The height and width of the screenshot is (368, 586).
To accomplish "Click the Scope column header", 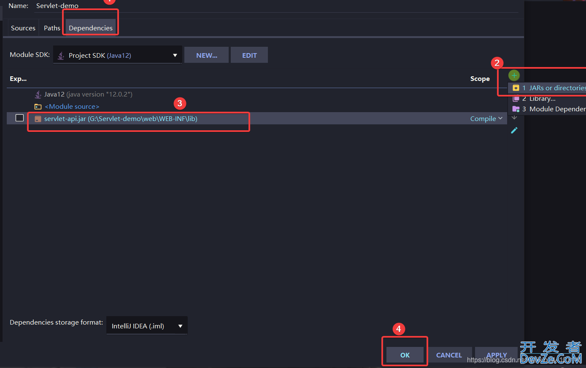I will point(480,79).
